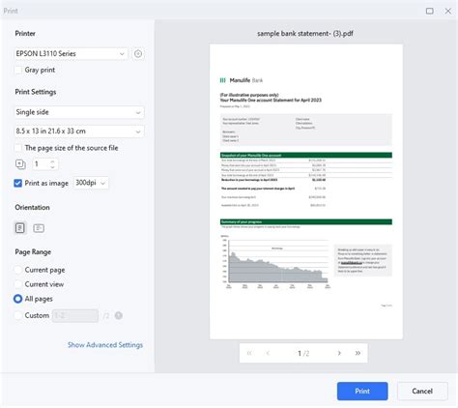Enable Gray print checkbox
This screenshot has height=408, width=458.
click(x=18, y=70)
